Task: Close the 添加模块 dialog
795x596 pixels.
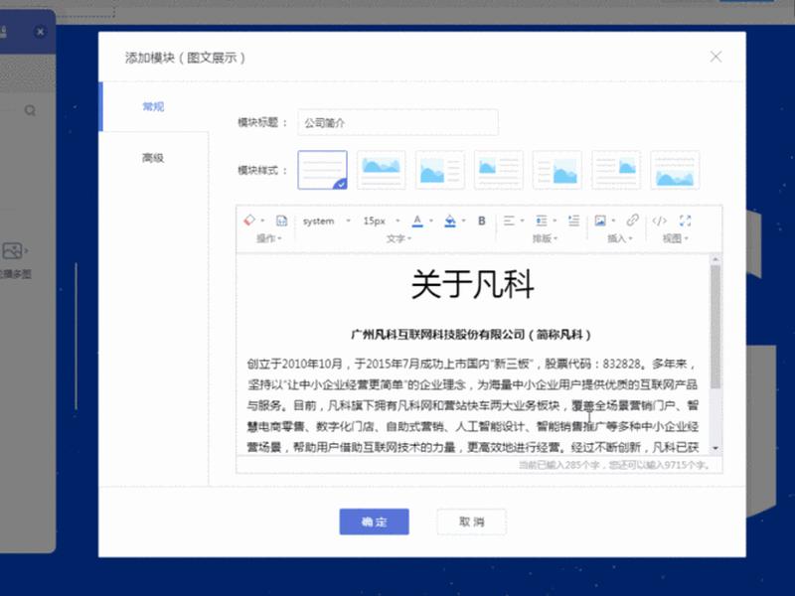Action: [715, 57]
